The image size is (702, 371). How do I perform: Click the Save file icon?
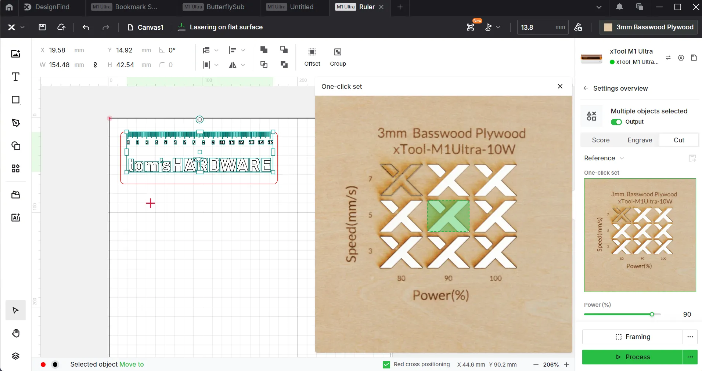pyautogui.click(x=42, y=27)
